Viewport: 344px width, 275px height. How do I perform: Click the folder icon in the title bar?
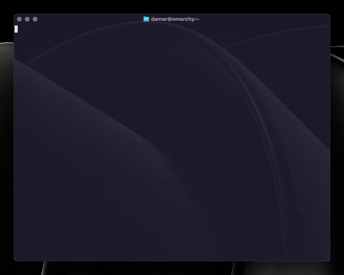point(146,19)
